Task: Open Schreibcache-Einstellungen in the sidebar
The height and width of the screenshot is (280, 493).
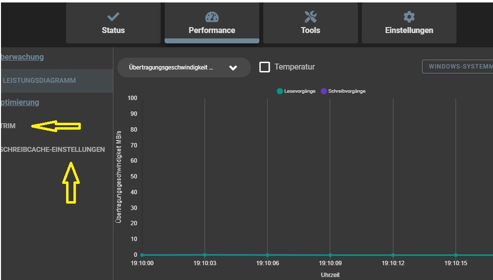Action: pos(53,149)
